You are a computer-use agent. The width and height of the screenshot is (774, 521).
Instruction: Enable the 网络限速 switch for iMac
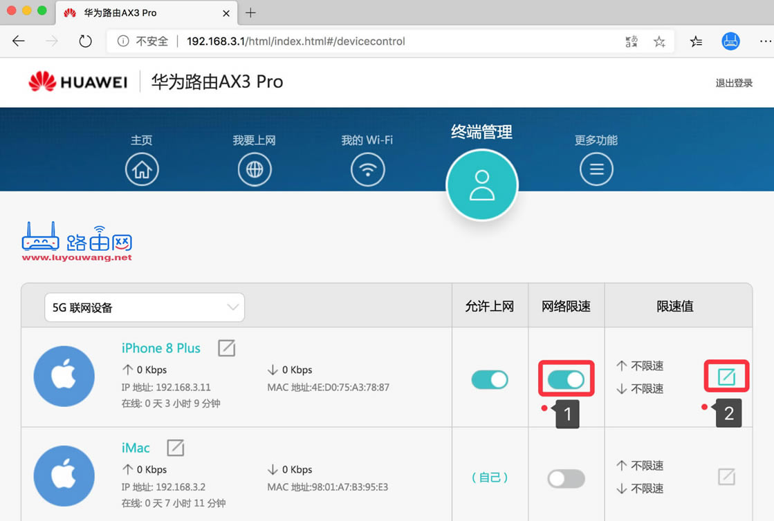(566, 477)
